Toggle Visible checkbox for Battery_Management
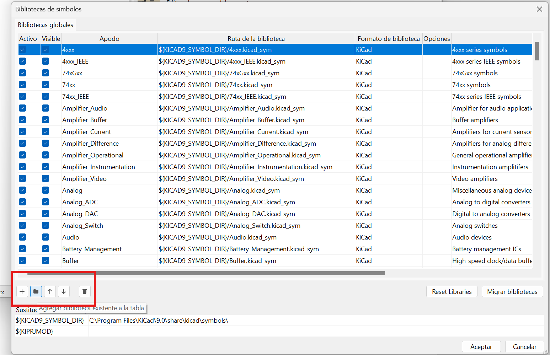550x355 pixels. click(x=46, y=249)
